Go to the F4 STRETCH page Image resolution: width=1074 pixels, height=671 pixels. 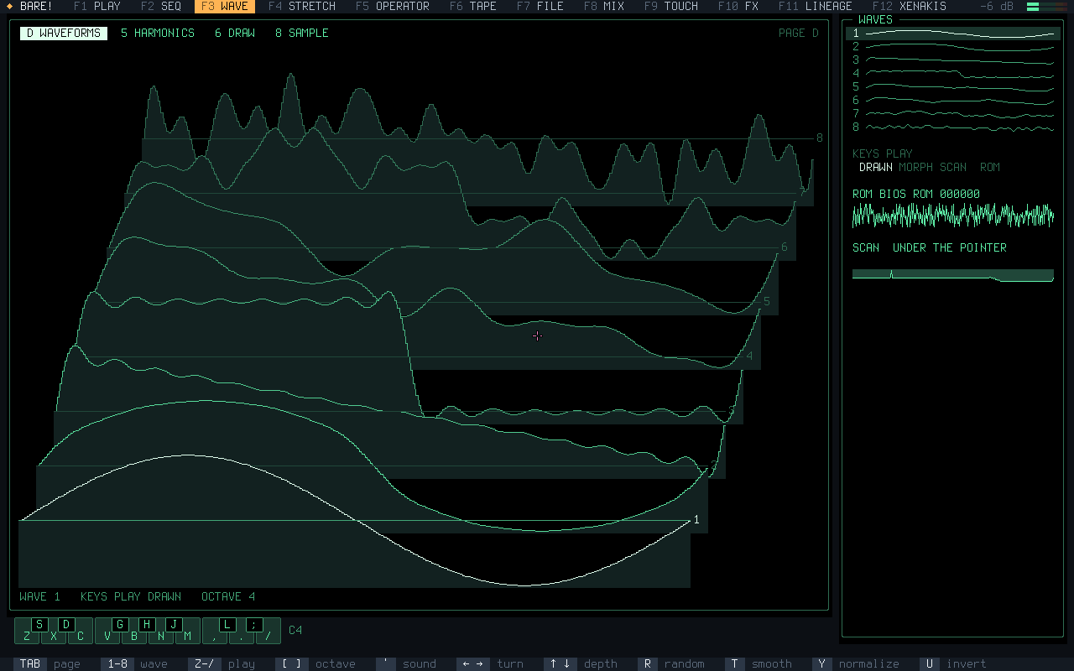302,6
